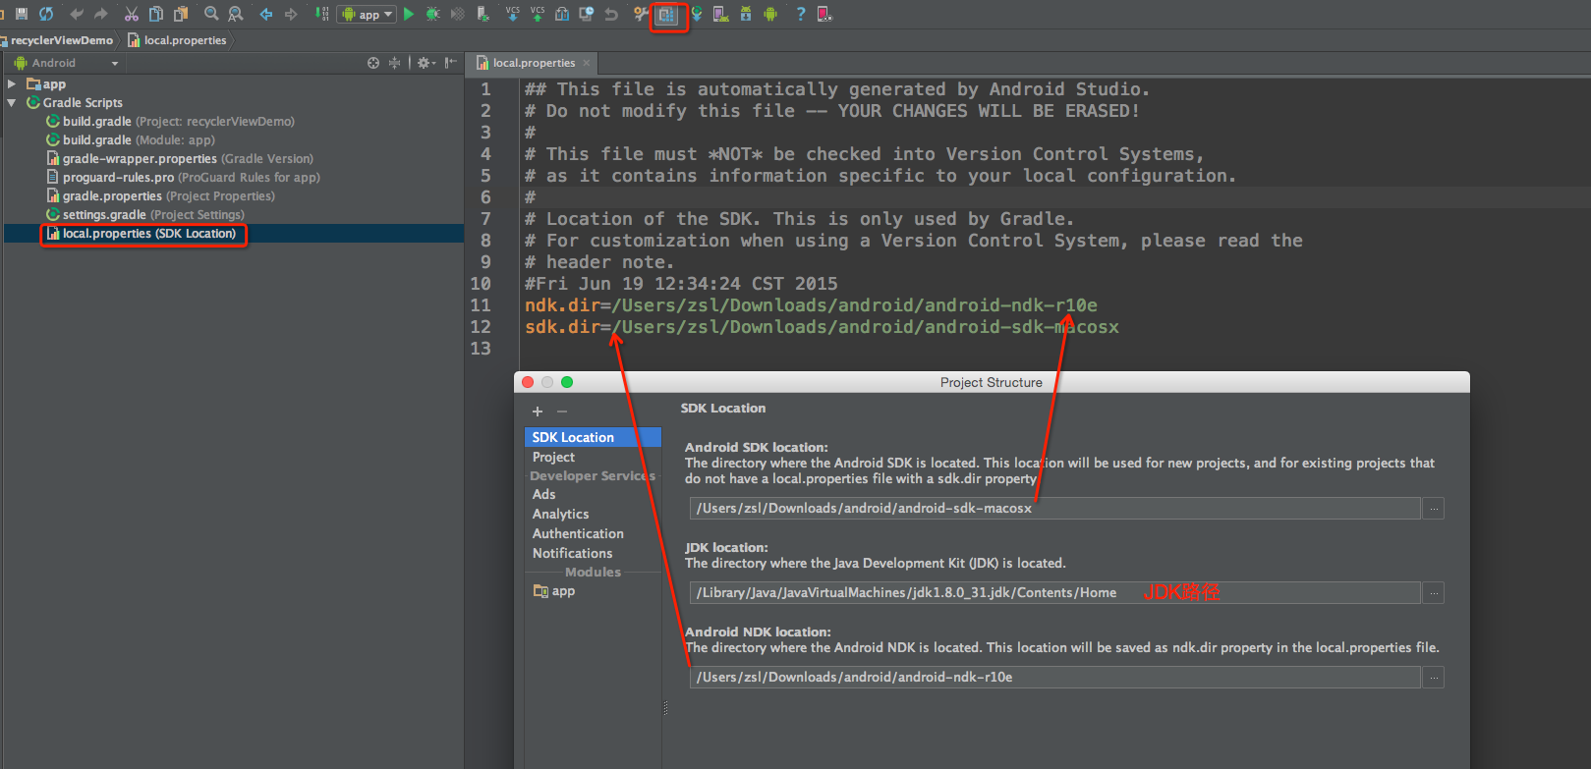Click the Replace search icon
The image size is (1591, 769).
pos(236,14)
